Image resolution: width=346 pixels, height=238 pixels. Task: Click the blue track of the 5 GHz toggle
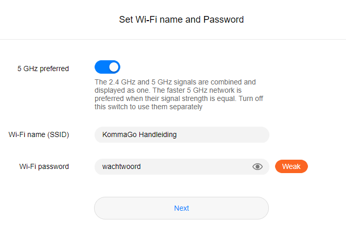[101, 67]
